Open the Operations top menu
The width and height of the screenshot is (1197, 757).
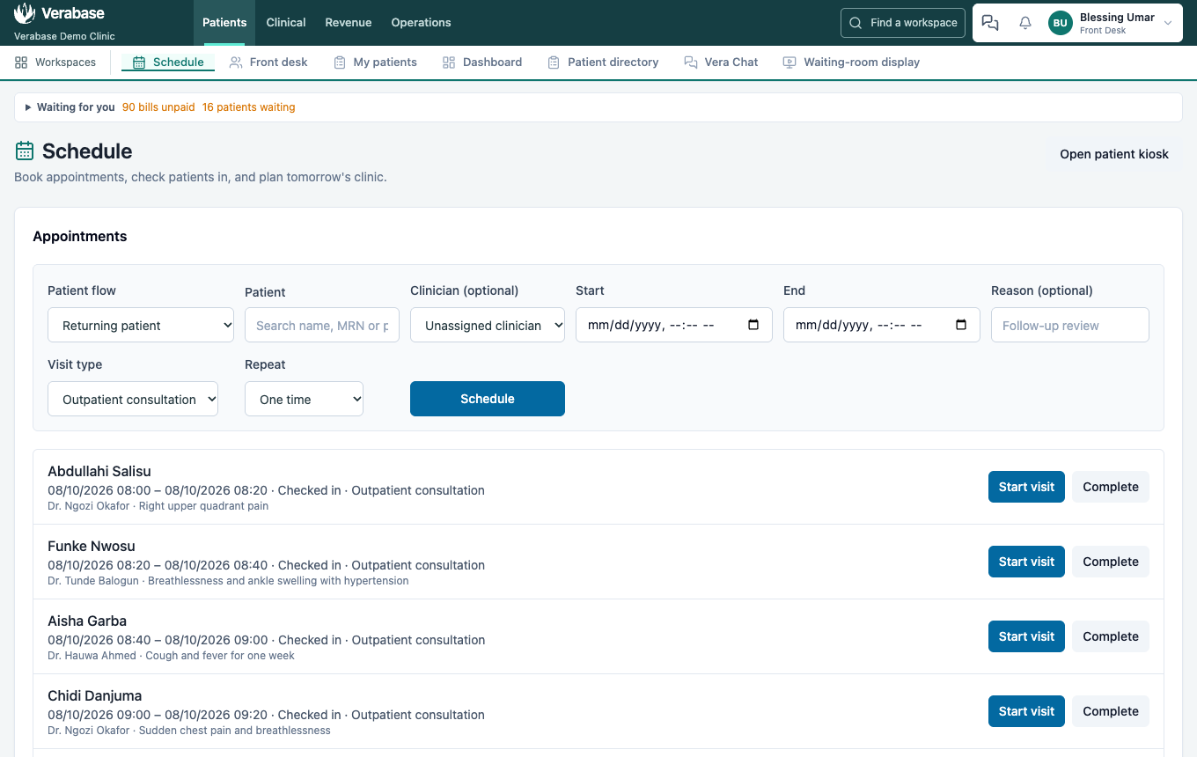[x=421, y=23]
